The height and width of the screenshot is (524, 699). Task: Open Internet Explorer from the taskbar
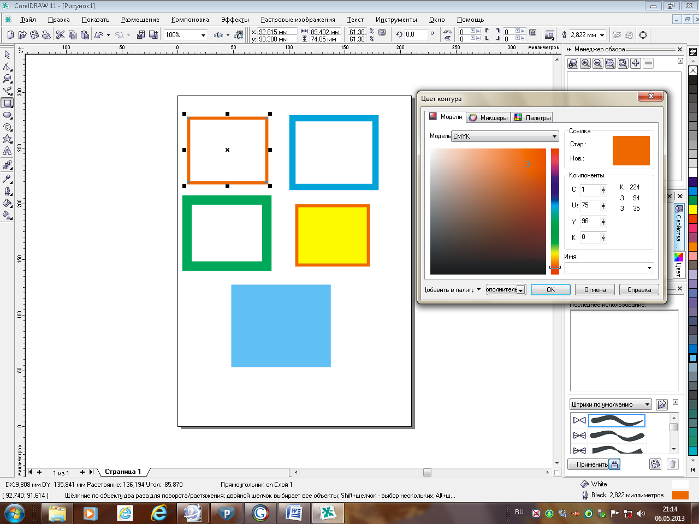point(159,513)
